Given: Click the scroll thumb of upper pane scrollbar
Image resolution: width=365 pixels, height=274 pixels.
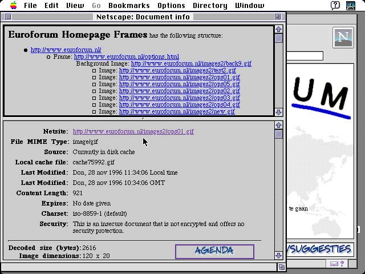Looking at the screenshot, I should [x=279, y=38].
